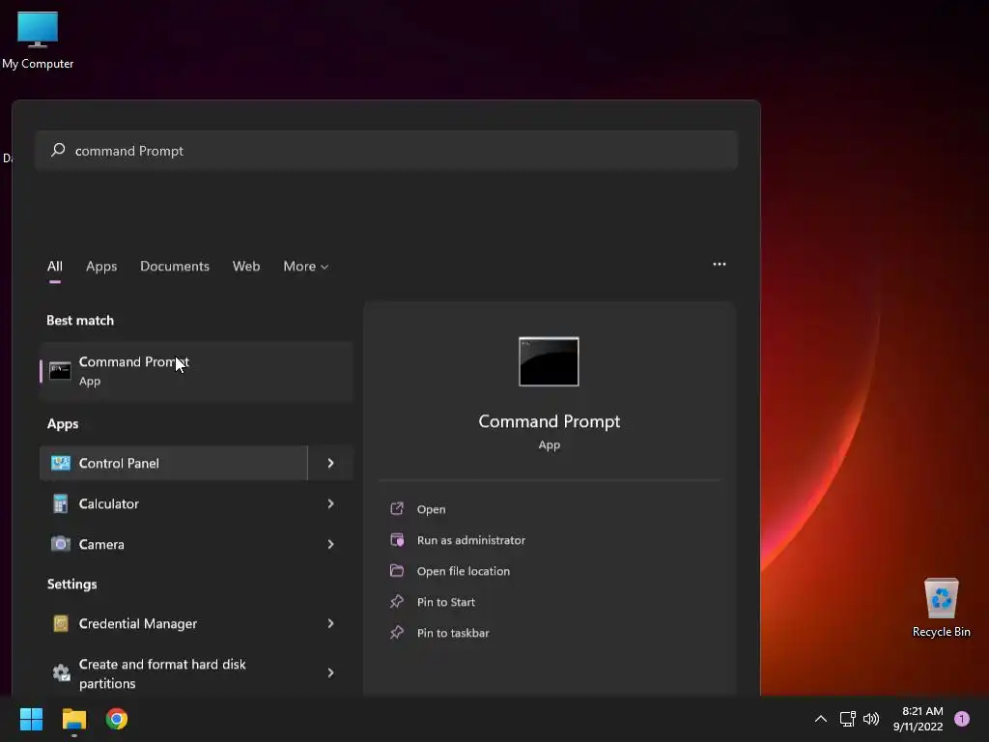Open File Explorer from the taskbar
The width and height of the screenshot is (989, 742).
[73, 719]
